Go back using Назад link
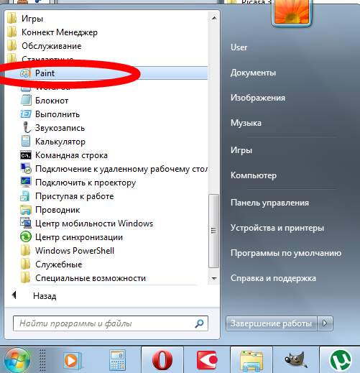 click(x=45, y=296)
